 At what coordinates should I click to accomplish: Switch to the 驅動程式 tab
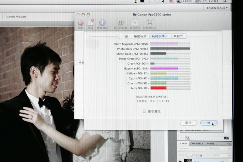tap(140, 36)
